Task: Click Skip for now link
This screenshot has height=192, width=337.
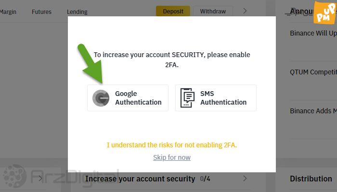Action: point(172,157)
